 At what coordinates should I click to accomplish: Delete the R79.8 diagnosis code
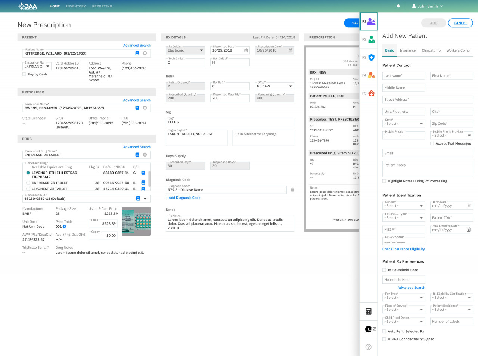(x=292, y=189)
